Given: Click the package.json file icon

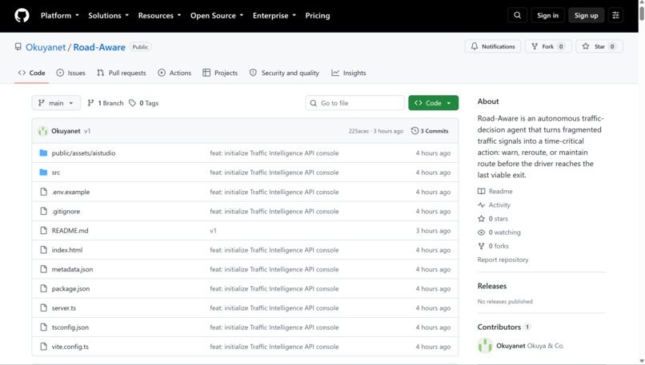Looking at the screenshot, I should pyautogui.click(x=43, y=288).
